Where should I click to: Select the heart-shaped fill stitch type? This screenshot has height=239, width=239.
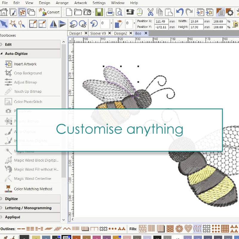click(188, 229)
